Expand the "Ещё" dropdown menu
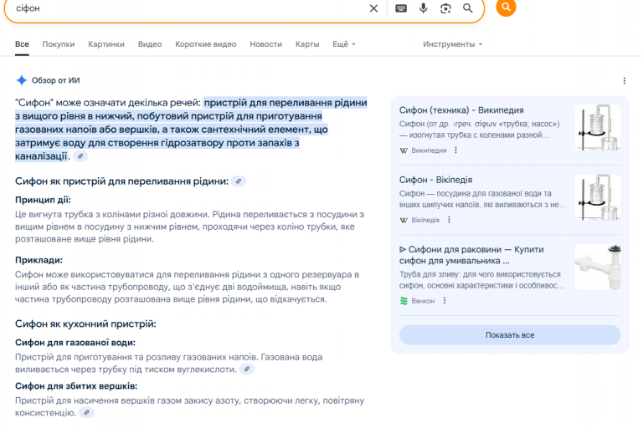 click(344, 44)
